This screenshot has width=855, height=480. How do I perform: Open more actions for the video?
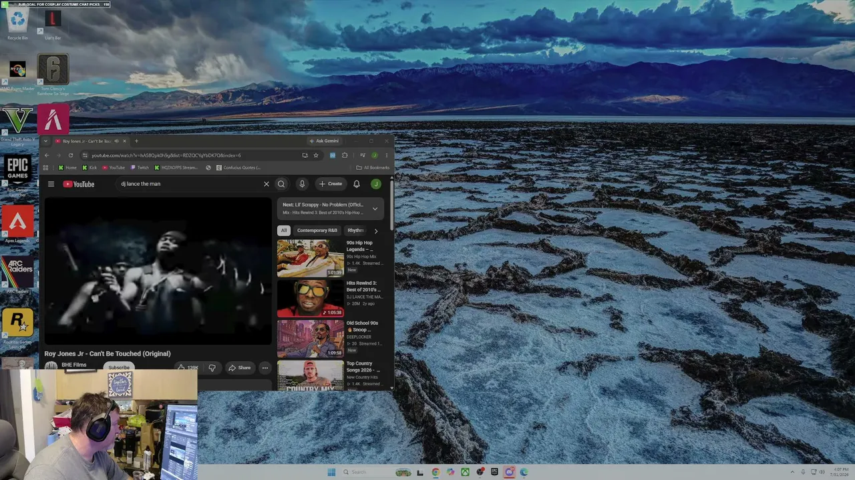(265, 368)
